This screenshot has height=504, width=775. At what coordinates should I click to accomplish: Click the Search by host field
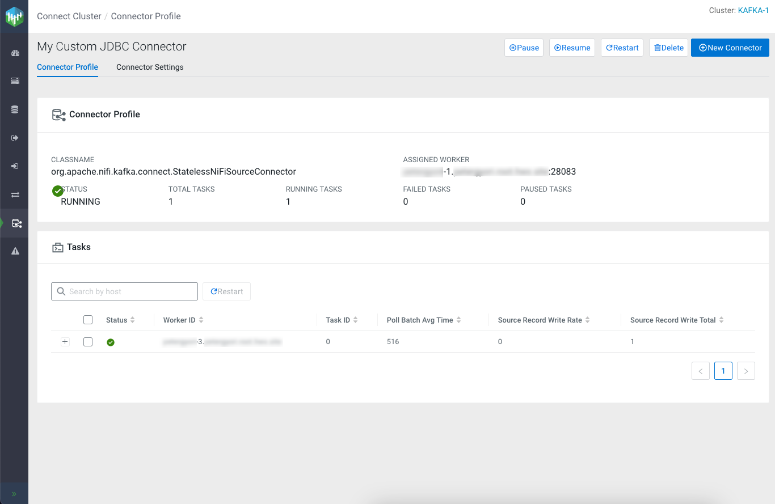tap(124, 291)
